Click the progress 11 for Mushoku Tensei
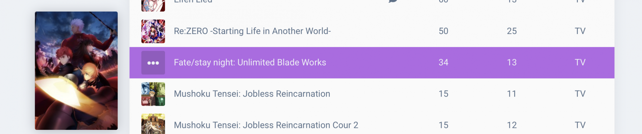Screen dimensions: 642x134 512,94
